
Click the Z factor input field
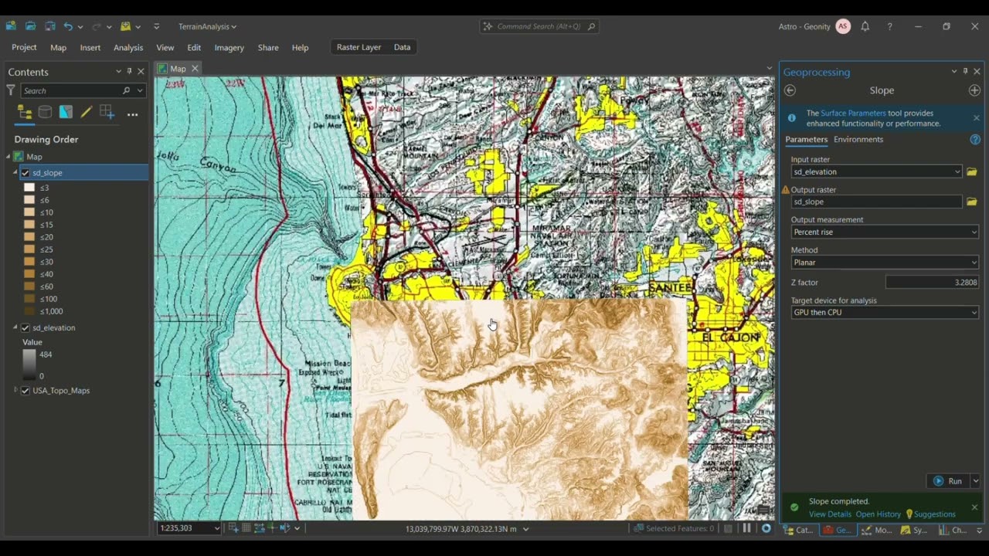933,283
